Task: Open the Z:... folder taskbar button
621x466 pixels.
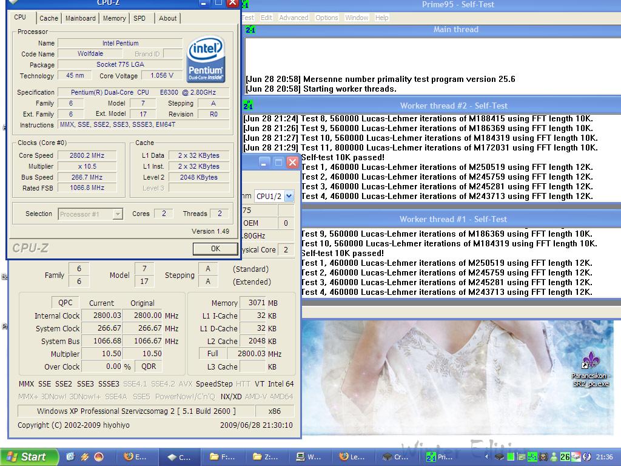Action: pyautogui.click(x=266, y=457)
